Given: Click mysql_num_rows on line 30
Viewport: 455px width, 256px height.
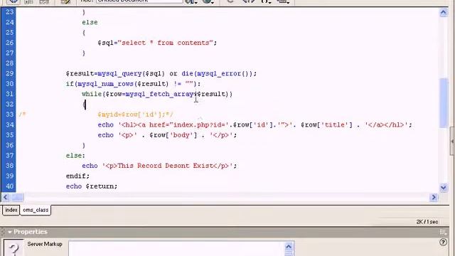Looking at the screenshot, I should 106,84.
